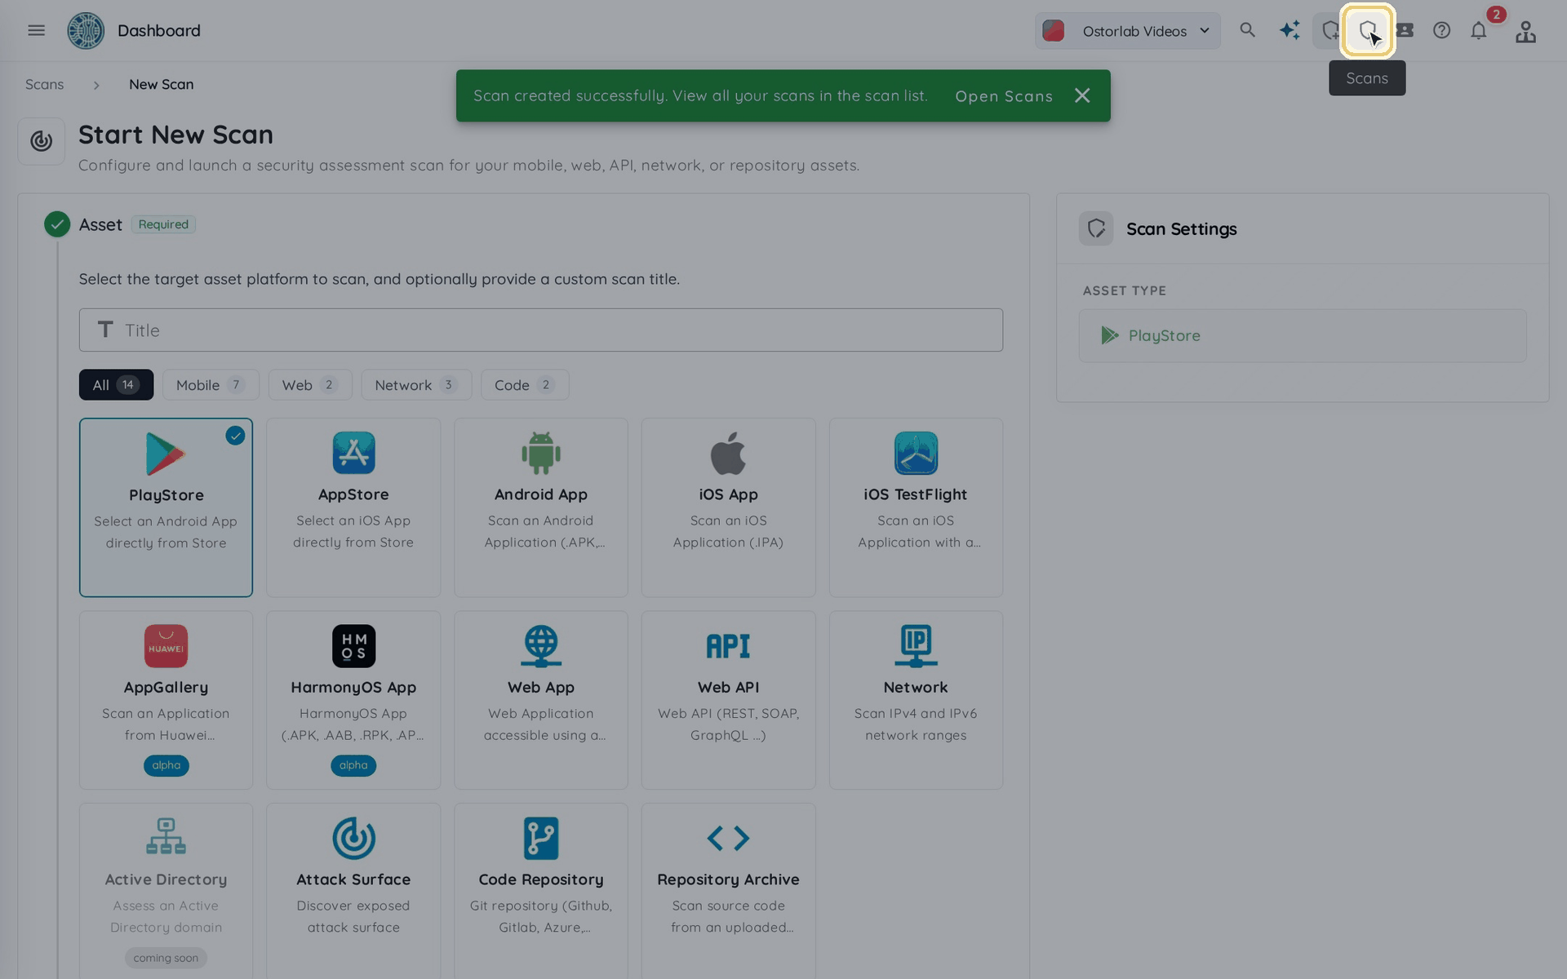Open the notifications bell
This screenshot has width=1567, height=979.
1479,31
